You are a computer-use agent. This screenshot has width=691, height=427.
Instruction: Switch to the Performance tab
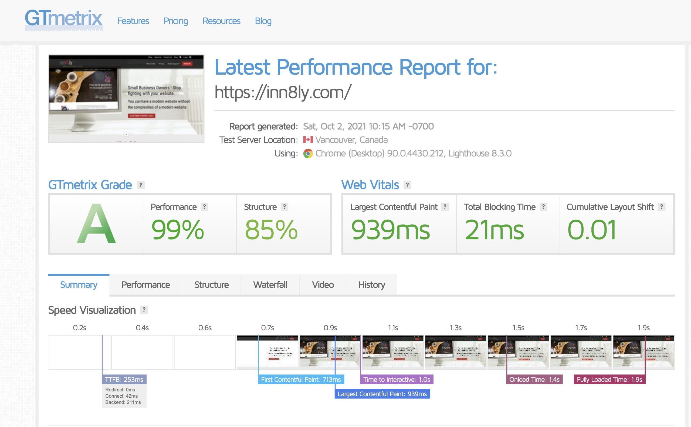145,285
